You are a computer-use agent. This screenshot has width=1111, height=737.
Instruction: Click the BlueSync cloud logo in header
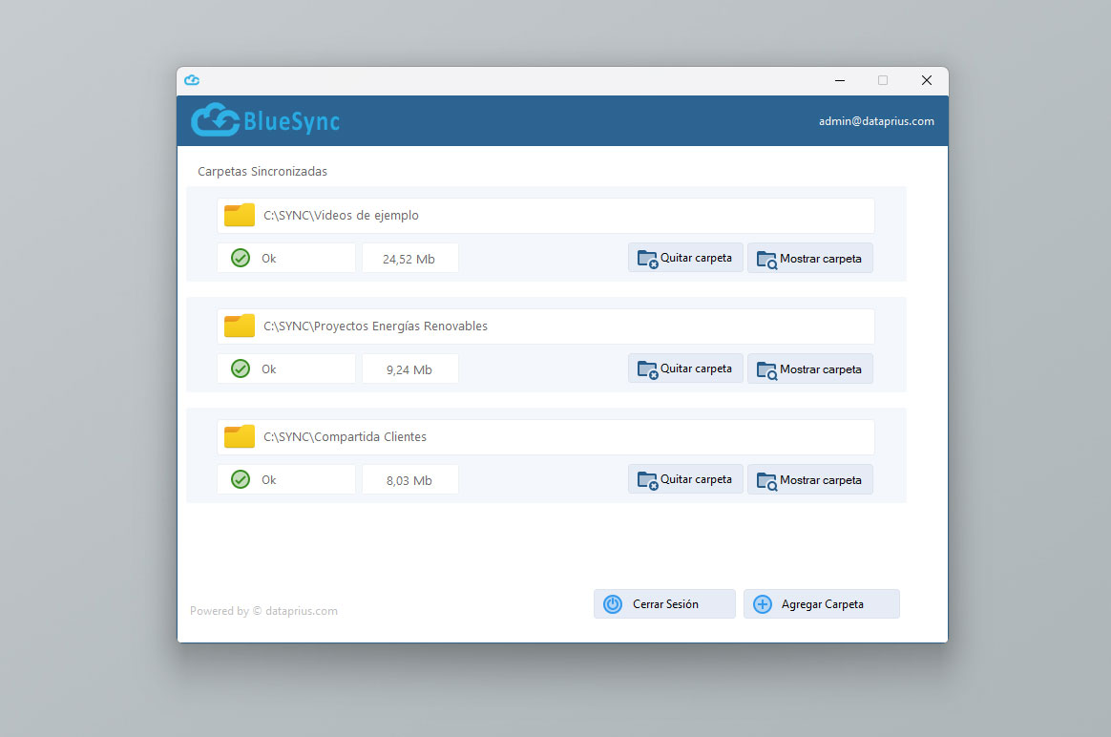coord(215,120)
